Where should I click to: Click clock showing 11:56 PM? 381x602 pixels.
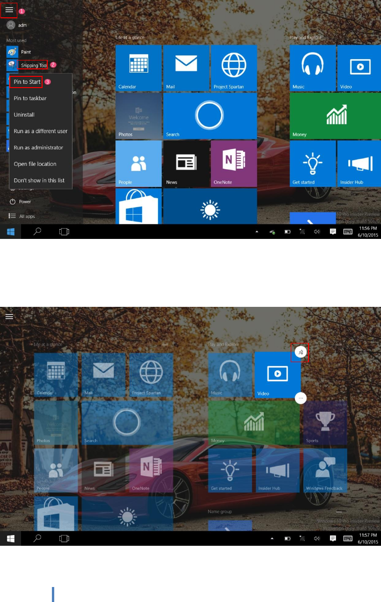367,231
